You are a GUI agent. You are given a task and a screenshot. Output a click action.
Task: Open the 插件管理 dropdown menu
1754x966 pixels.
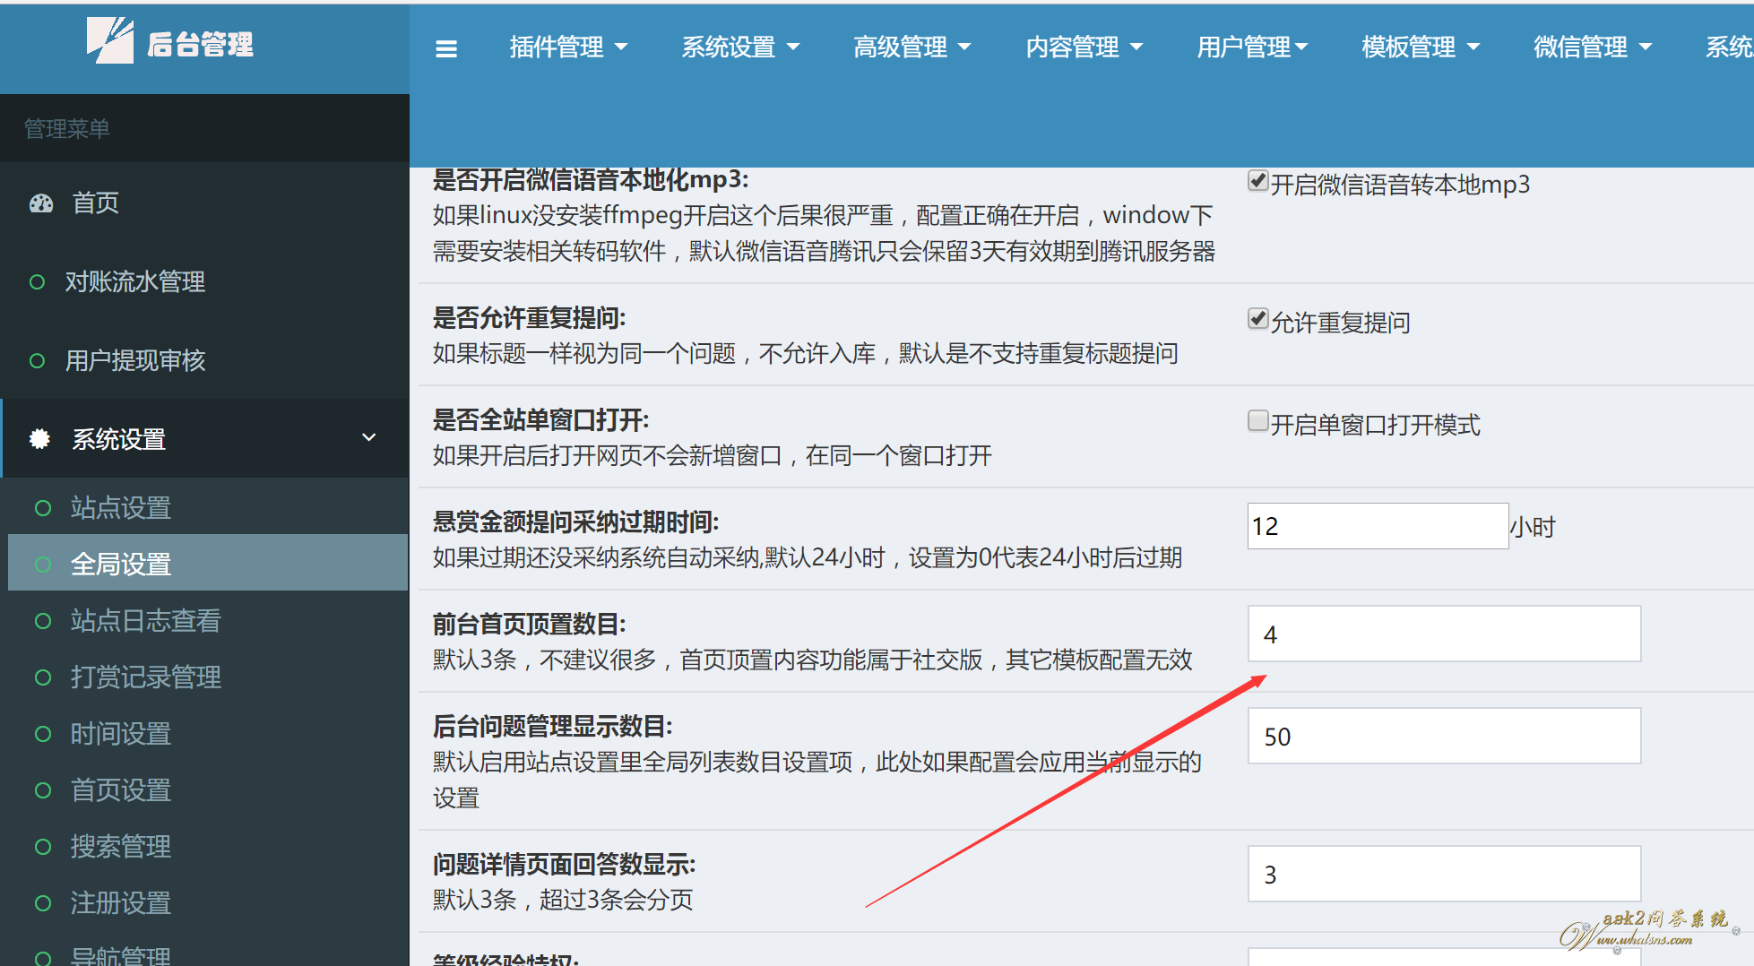[567, 47]
